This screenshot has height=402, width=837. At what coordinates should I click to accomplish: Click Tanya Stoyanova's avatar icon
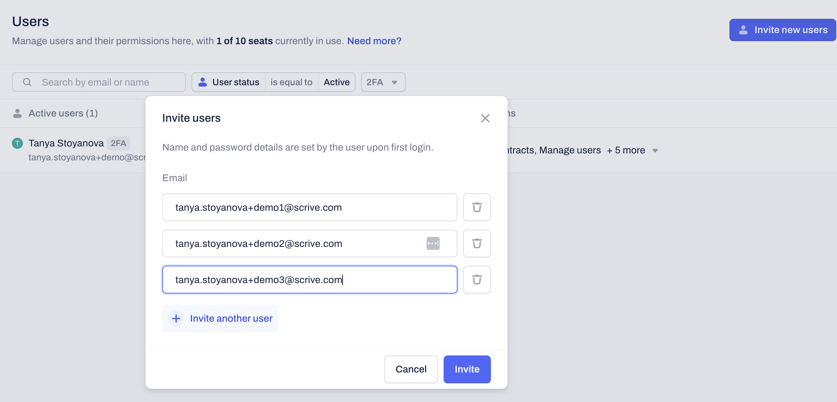tap(17, 143)
